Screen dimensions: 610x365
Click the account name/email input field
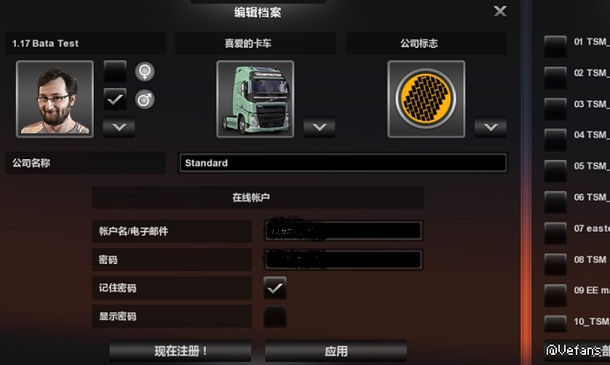[343, 231]
